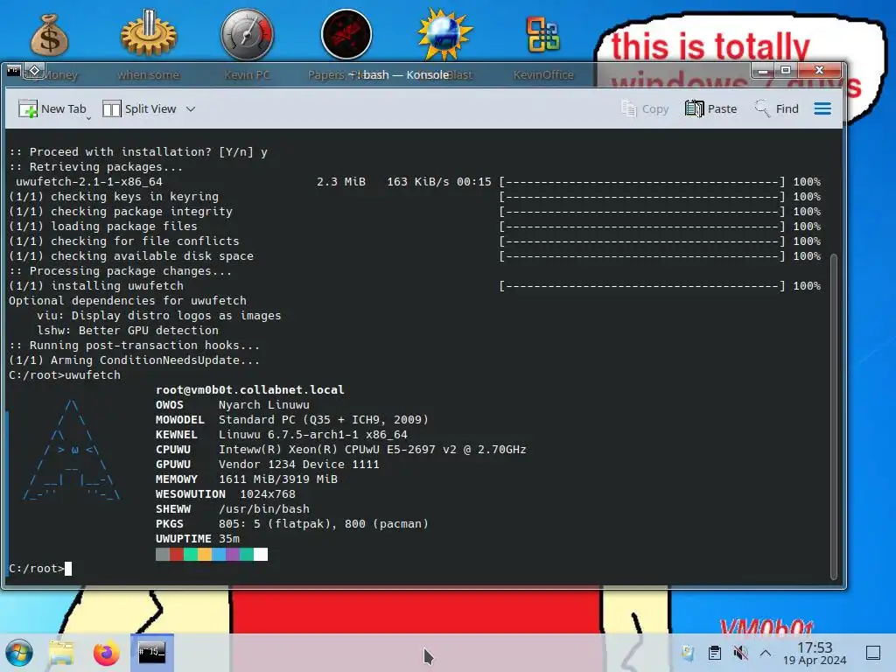The image size is (896, 672).
Task: Click the Copy toolbar button
Action: tap(645, 108)
